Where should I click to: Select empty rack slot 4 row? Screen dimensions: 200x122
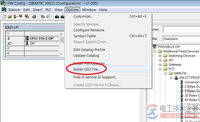(33, 53)
